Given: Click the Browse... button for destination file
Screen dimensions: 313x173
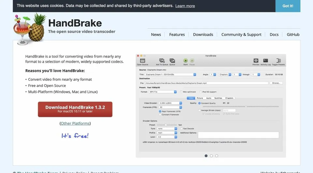Looking at the screenshot, I should point(276,83).
